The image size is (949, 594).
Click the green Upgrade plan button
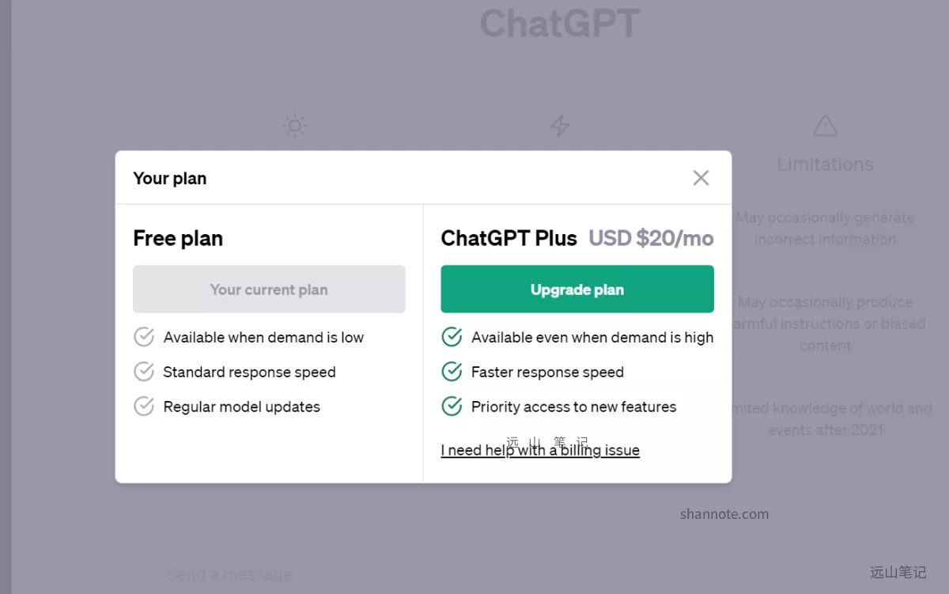pos(577,289)
